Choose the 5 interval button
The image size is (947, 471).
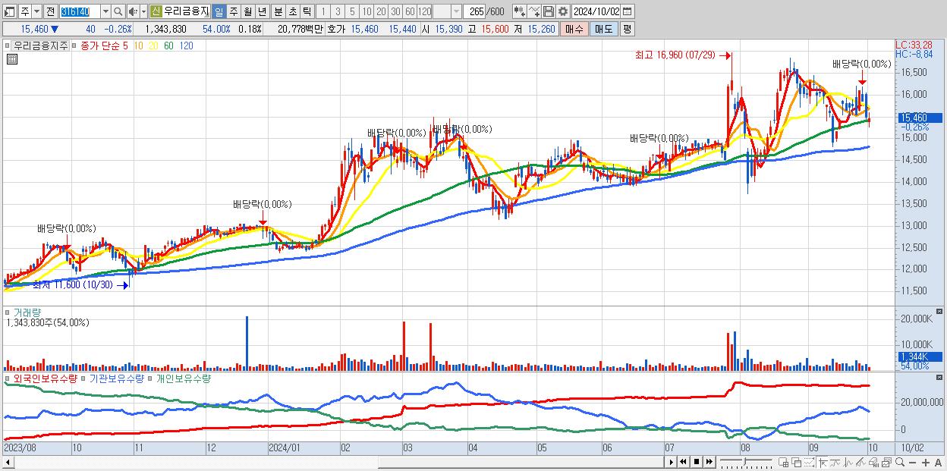click(x=352, y=11)
